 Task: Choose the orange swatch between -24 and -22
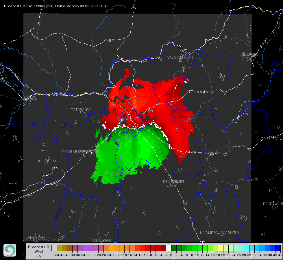point(111,248)
